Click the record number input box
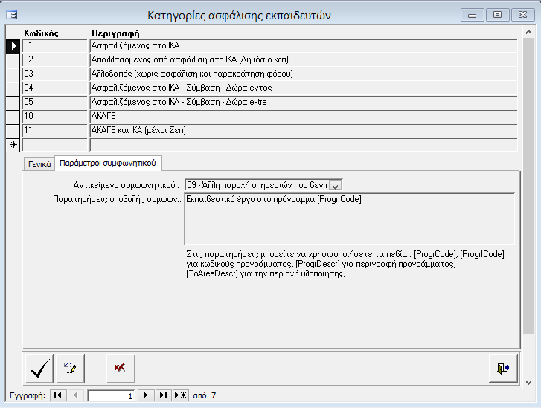 click(112, 395)
